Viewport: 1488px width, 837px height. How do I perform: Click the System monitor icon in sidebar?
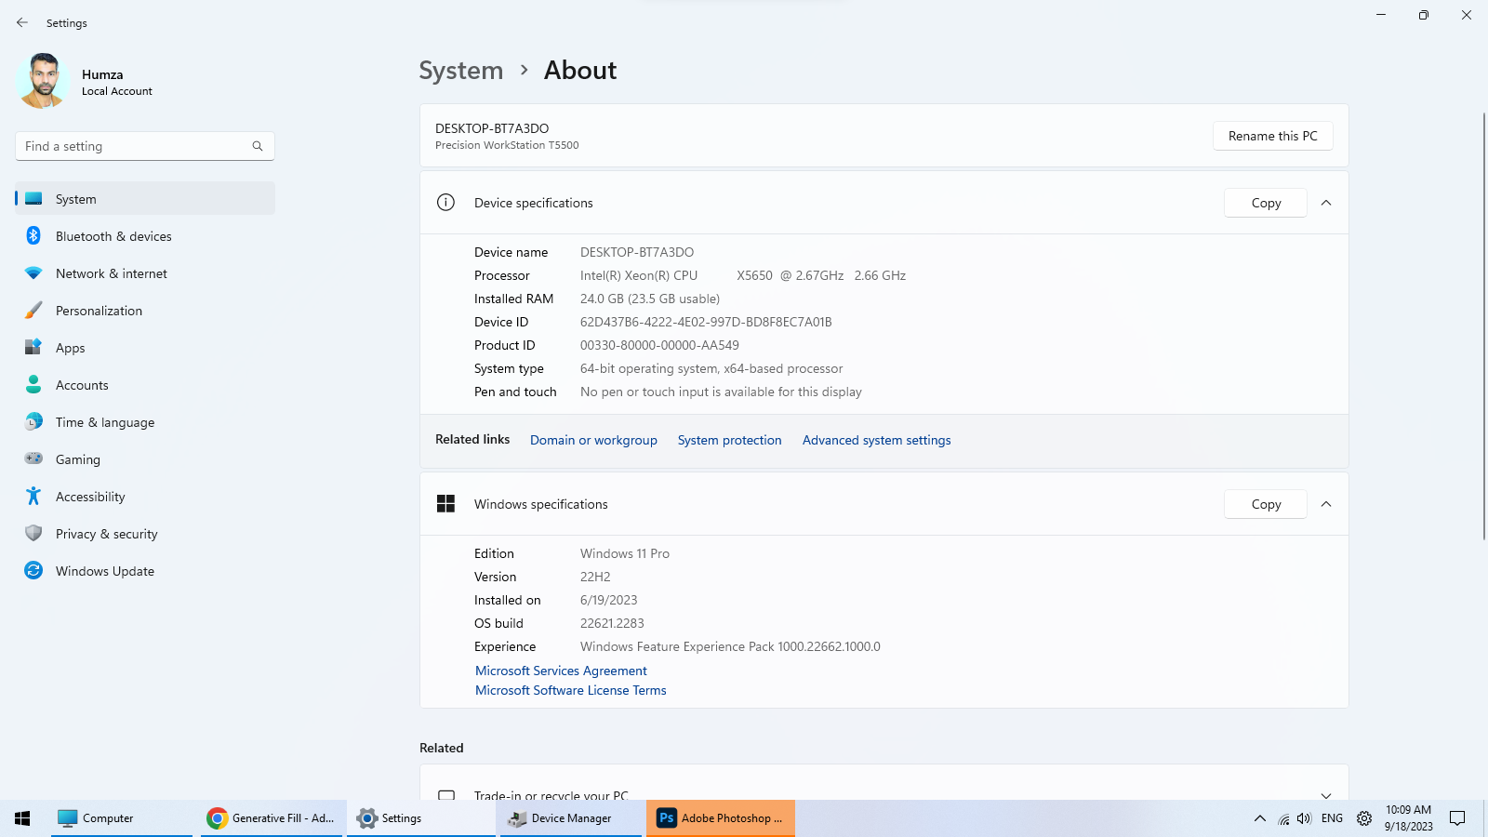pyautogui.click(x=33, y=198)
